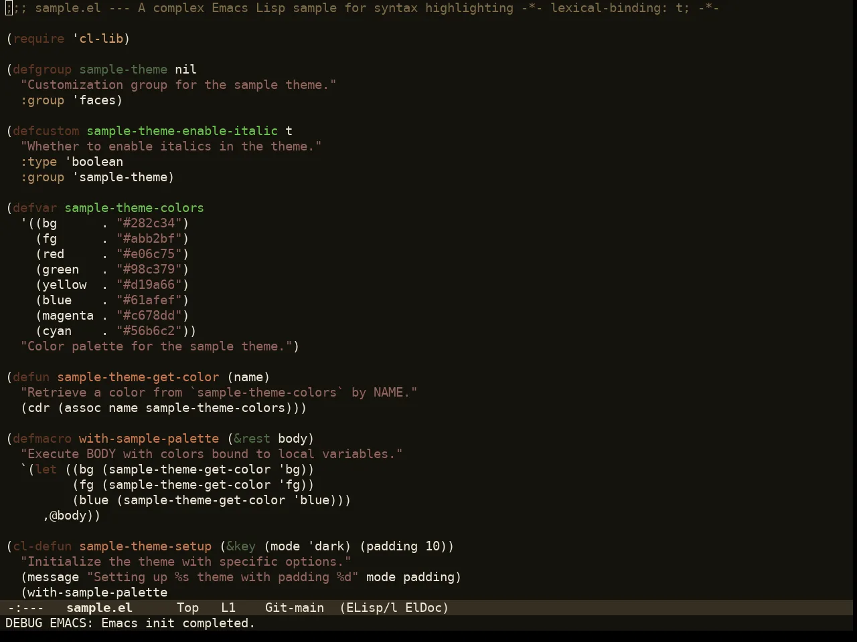This screenshot has width=857, height=642.
Task: Click the (padding 10) default argument
Action: click(403, 546)
